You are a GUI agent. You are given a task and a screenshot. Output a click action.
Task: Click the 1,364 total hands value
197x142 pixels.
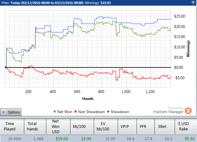[38, 139]
